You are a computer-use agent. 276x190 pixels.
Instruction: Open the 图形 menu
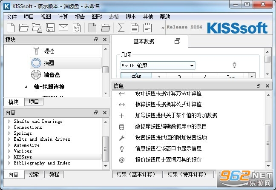97,17
